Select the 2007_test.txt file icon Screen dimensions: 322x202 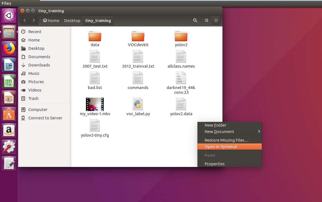[x=95, y=56]
